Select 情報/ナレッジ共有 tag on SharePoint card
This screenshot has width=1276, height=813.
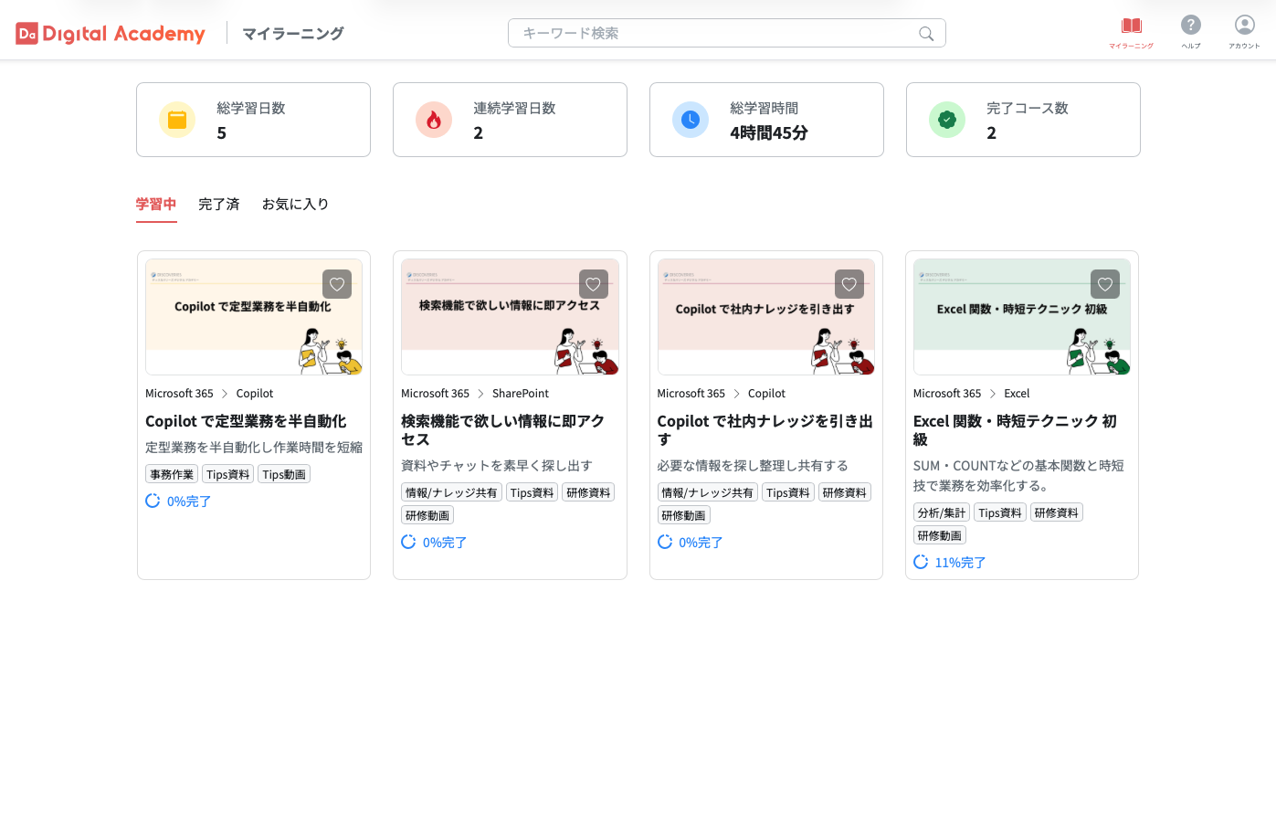tap(451, 492)
